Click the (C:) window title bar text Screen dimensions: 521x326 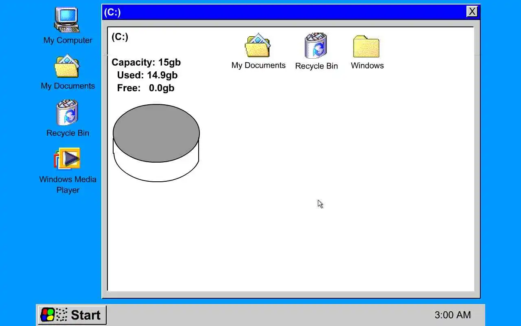112,12
